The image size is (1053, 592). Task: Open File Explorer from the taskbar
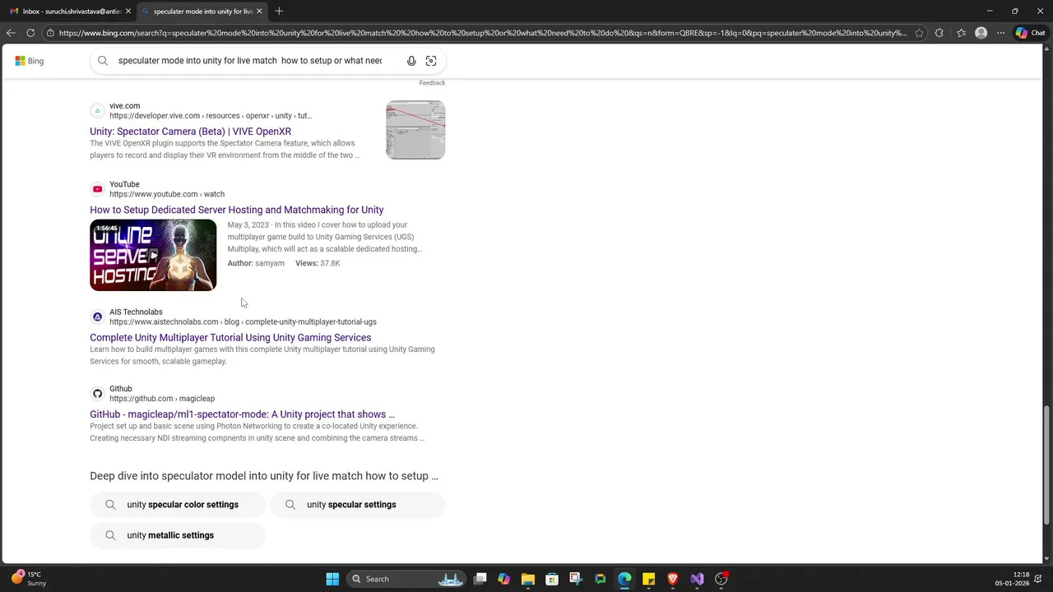pyautogui.click(x=527, y=579)
